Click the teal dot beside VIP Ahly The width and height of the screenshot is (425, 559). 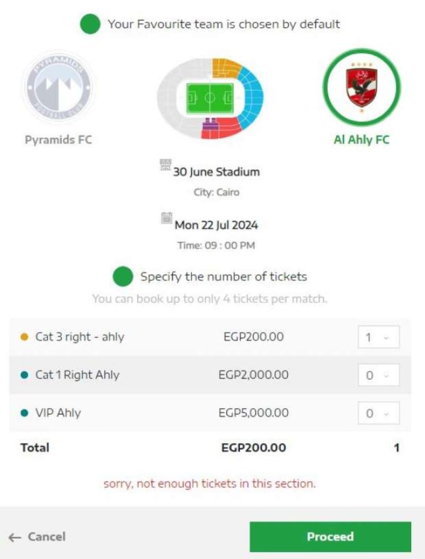[24, 413]
